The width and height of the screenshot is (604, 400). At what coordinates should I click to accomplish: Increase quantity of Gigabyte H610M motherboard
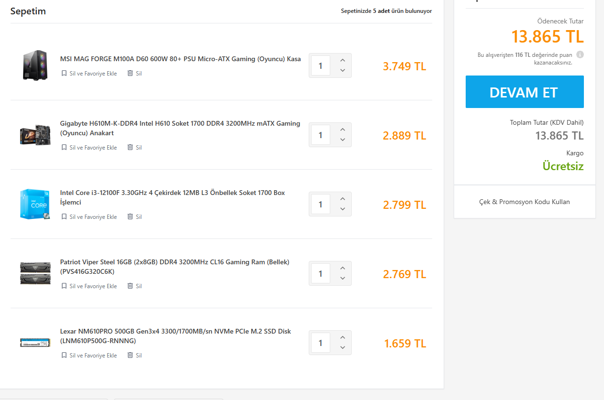(x=342, y=130)
